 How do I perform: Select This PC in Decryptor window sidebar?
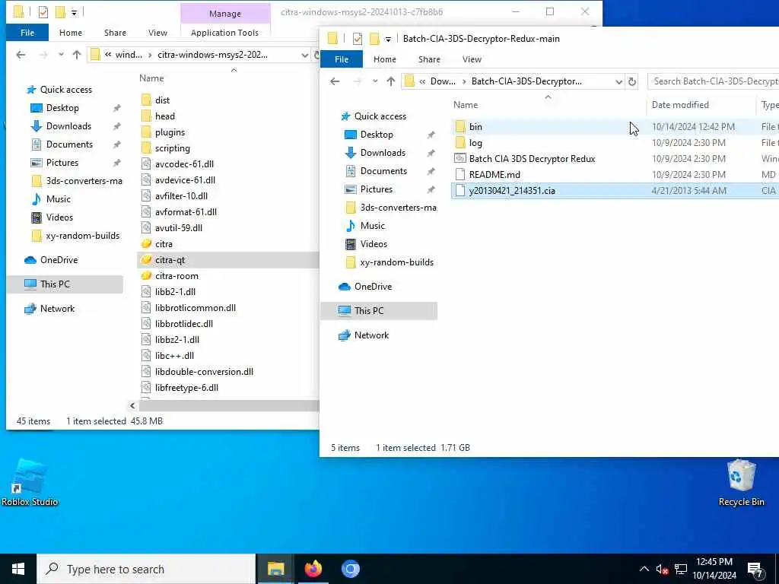pos(369,310)
